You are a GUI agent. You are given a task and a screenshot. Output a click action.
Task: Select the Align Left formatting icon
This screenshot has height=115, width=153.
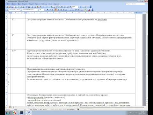point(56,10)
